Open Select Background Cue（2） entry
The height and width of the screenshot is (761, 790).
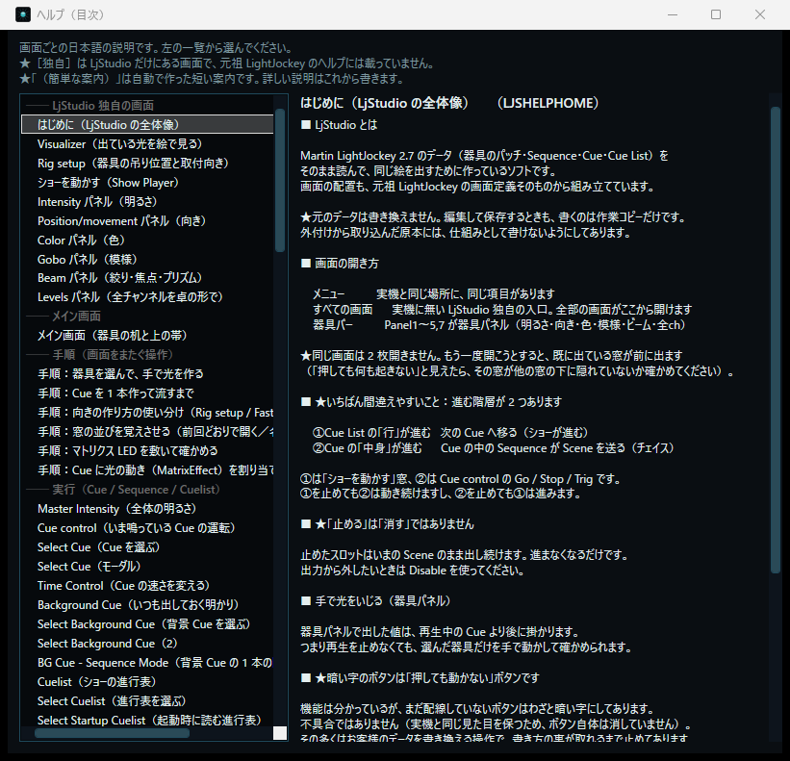(147, 644)
